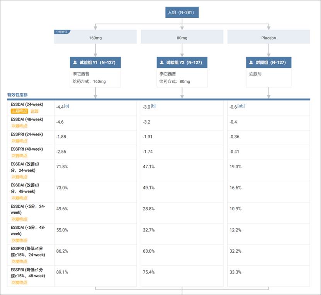Open footnote [ab] next to -0.6

(x=241, y=106)
